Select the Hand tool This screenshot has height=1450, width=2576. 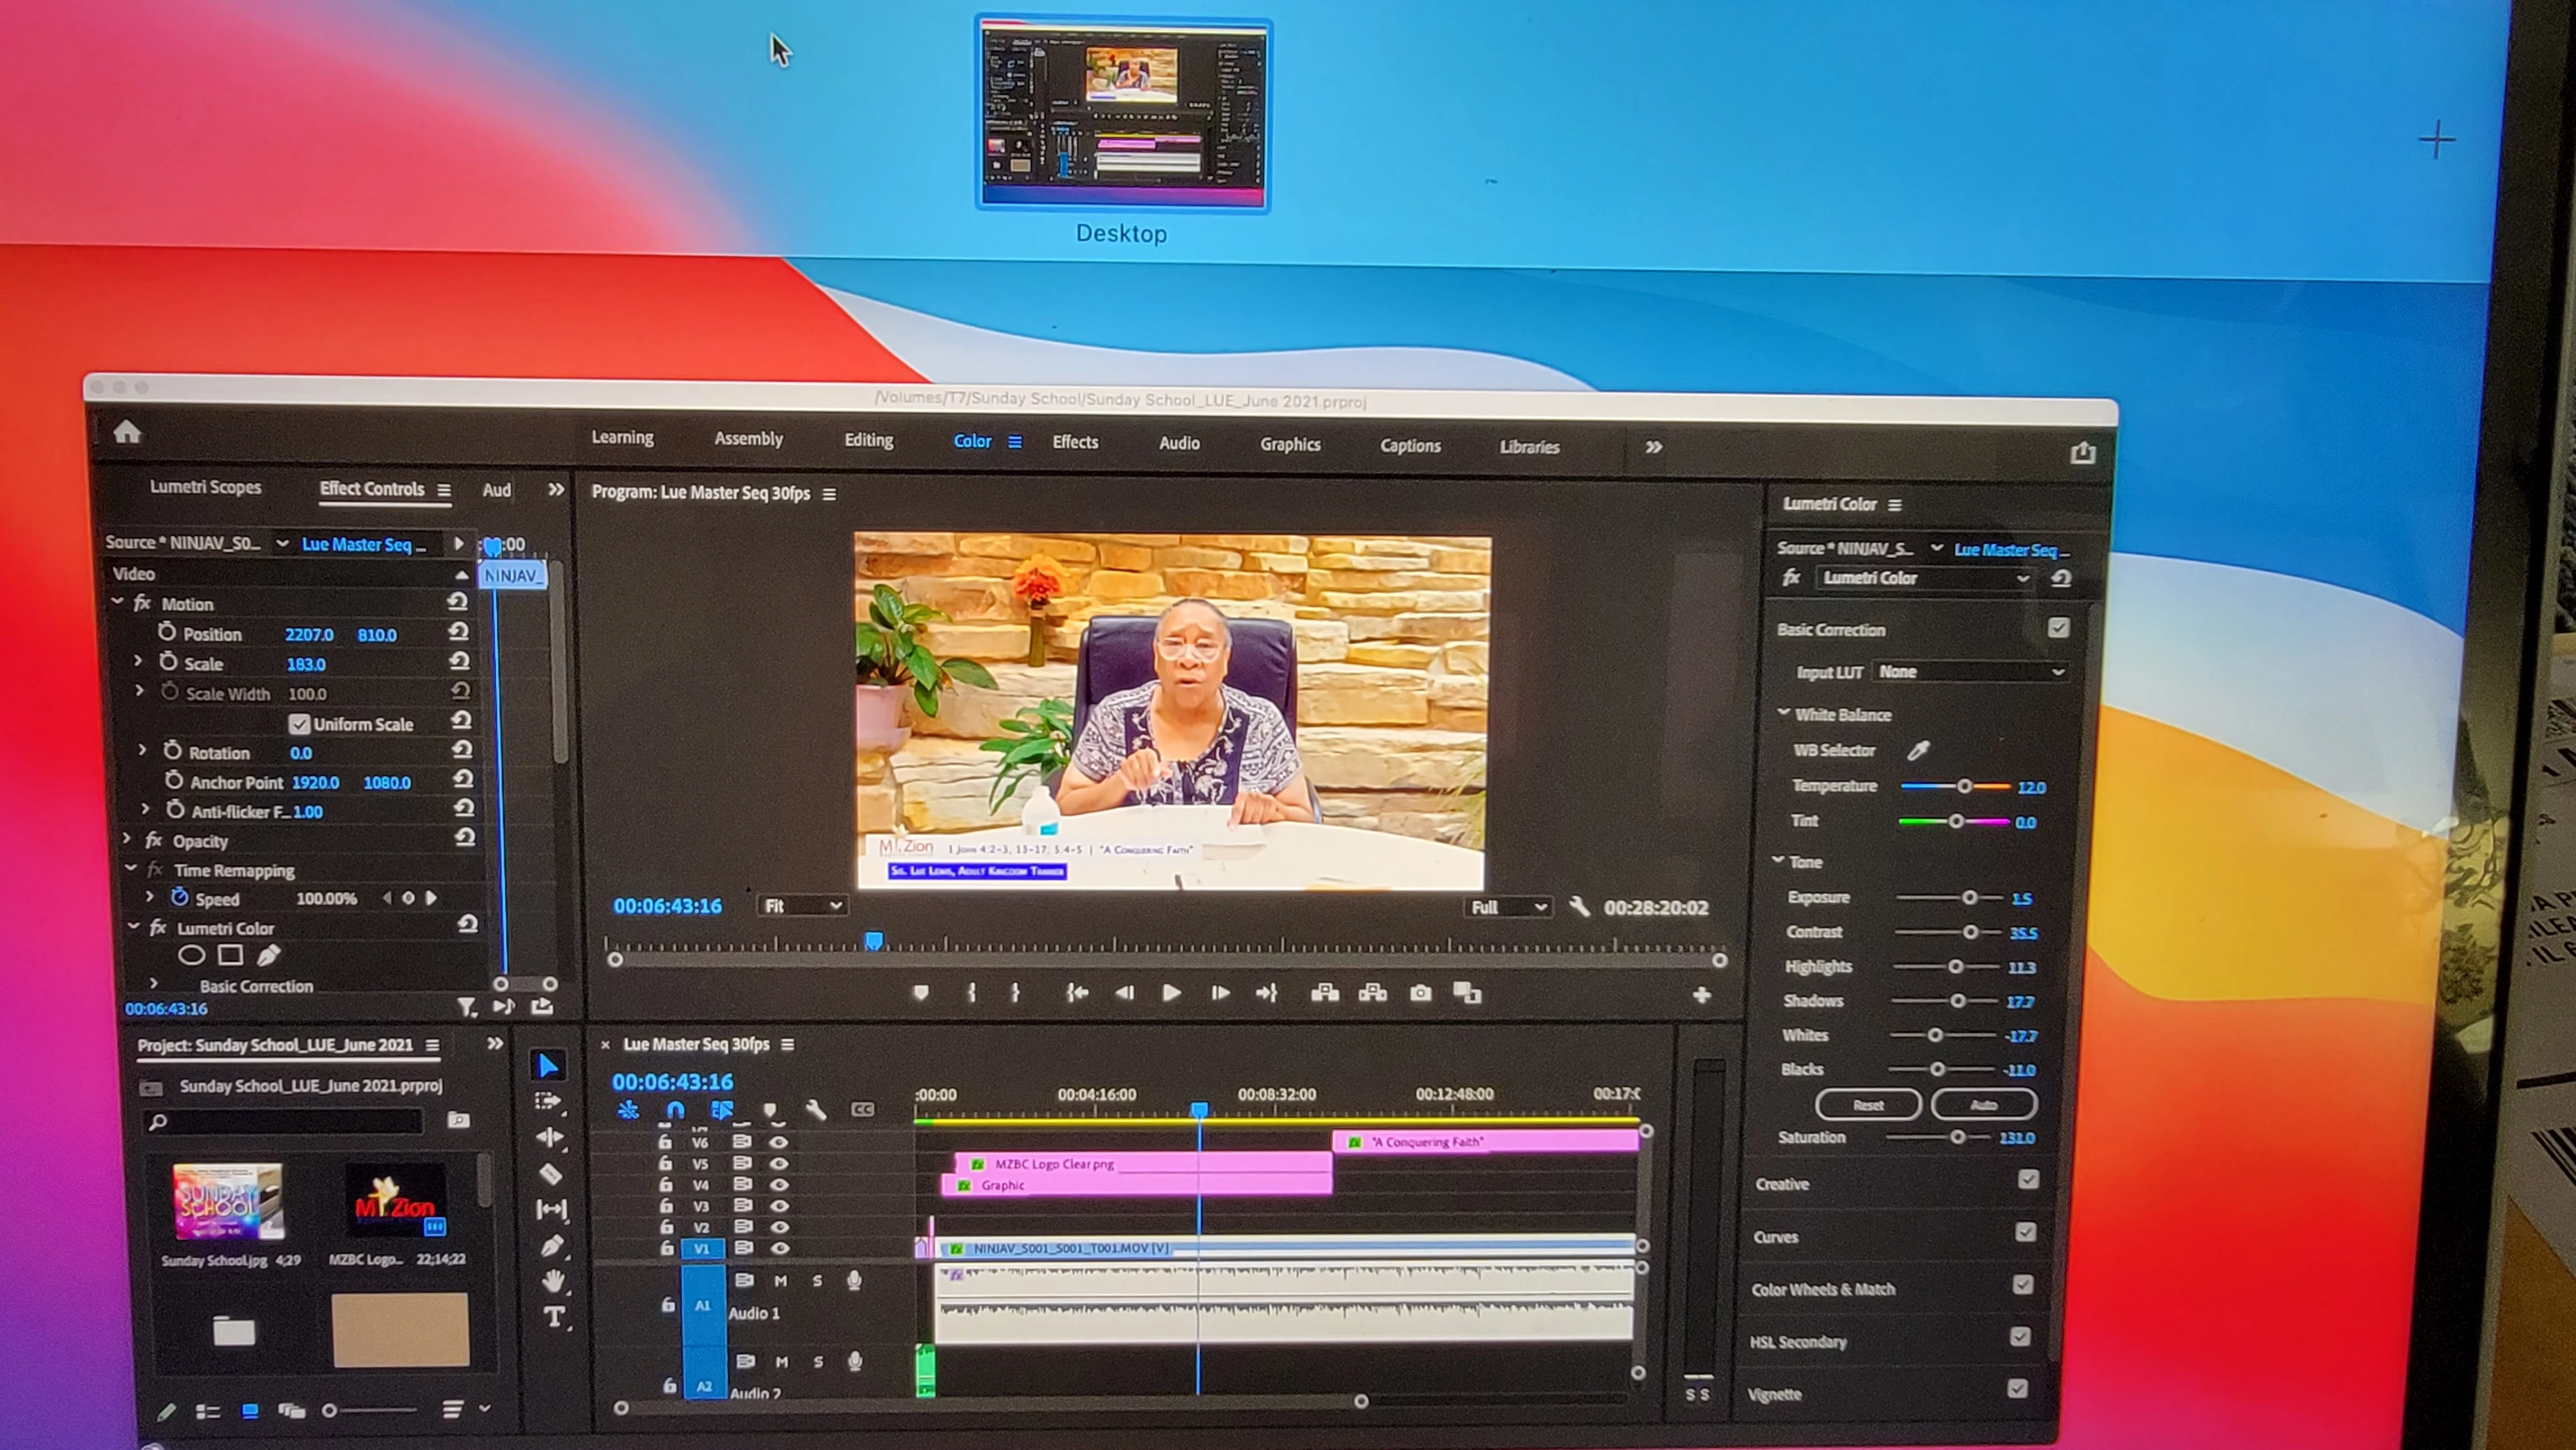point(553,1282)
